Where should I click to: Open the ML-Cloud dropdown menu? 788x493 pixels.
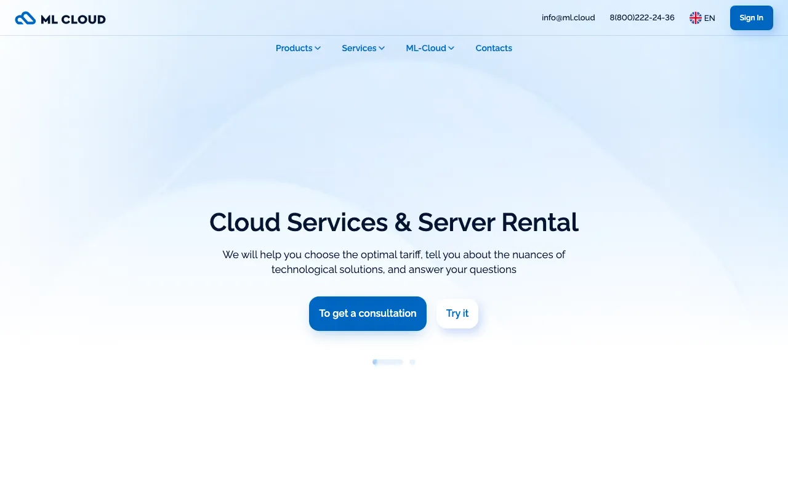430,48
